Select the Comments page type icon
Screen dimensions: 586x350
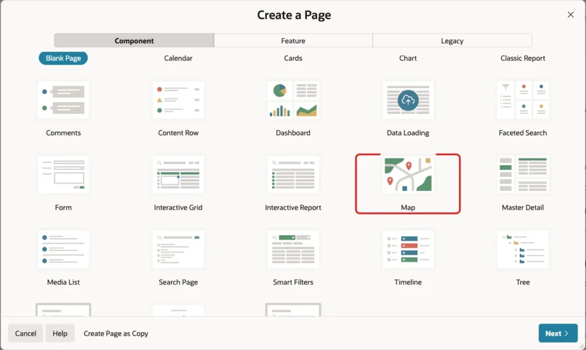(x=63, y=100)
